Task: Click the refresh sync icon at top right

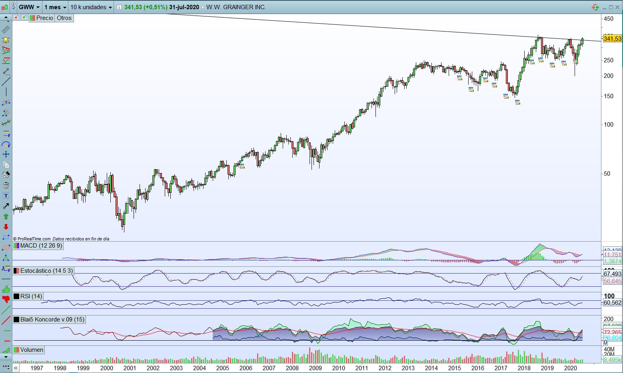Action: point(595,7)
